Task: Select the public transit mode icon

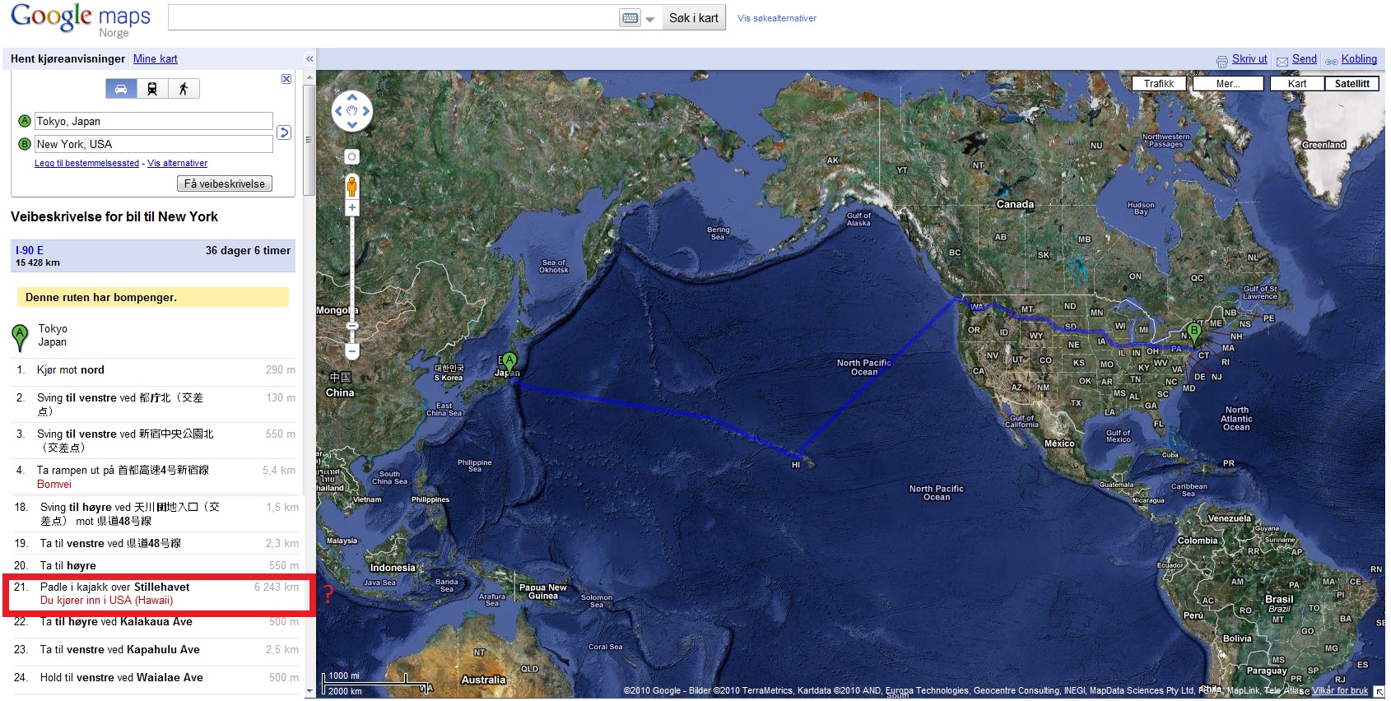Action: click(x=152, y=89)
